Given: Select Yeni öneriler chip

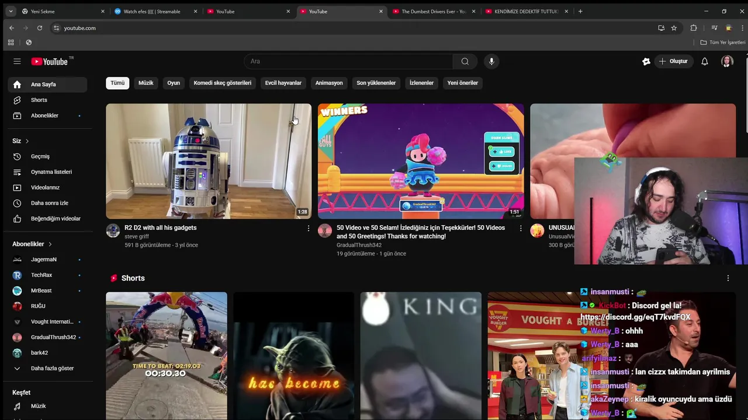Looking at the screenshot, I should [x=463, y=83].
